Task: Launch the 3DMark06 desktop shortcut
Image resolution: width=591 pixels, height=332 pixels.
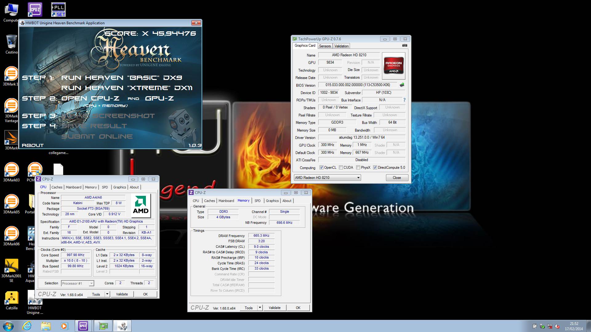Action: [x=11, y=236]
